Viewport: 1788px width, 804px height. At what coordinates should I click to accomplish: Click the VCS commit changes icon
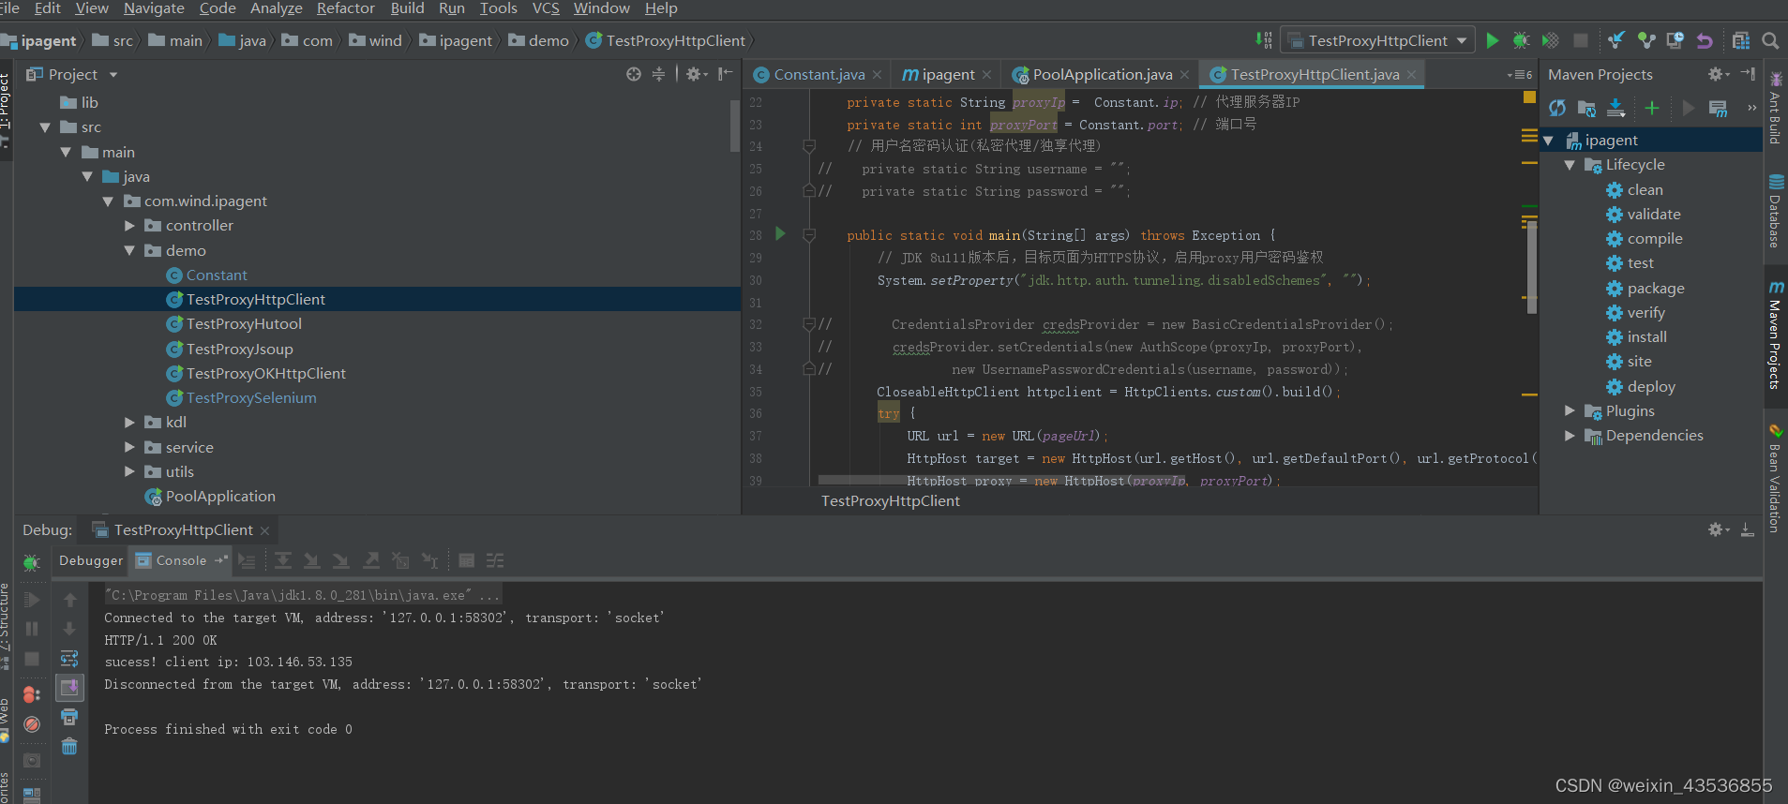(1645, 40)
